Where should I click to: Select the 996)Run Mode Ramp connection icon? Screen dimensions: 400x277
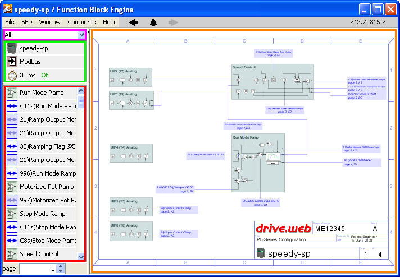coord(12,173)
